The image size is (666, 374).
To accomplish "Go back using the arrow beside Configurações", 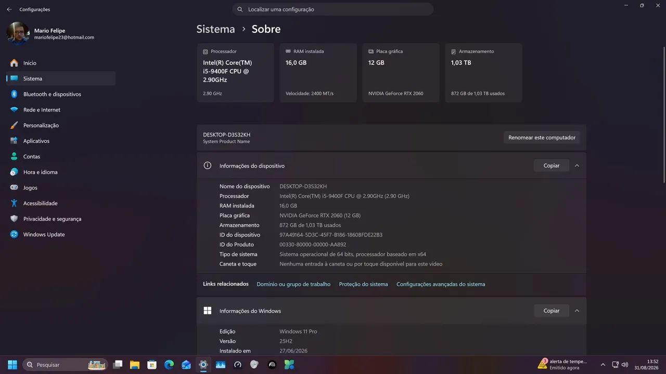I will point(9,9).
